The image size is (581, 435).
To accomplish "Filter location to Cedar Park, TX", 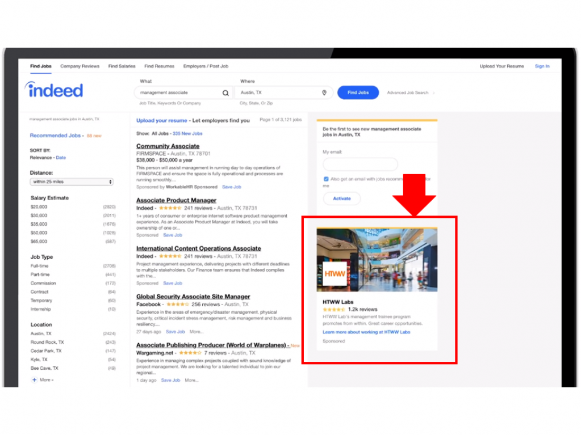I will coord(46,351).
